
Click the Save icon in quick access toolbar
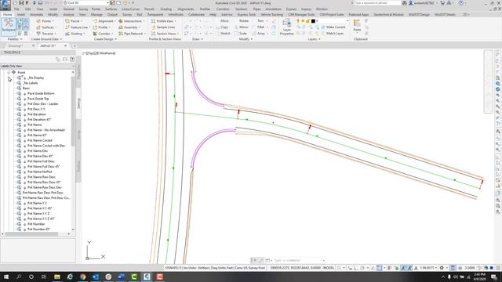tap(21, 3)
